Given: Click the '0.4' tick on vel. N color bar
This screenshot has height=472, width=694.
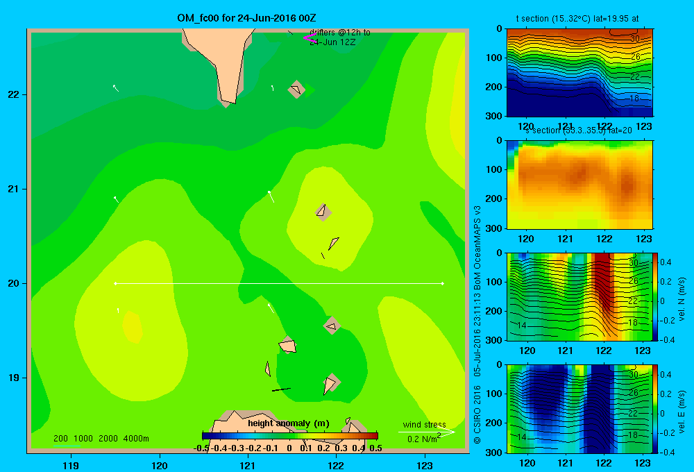Looking at the screenshot, I should (666, 262).
